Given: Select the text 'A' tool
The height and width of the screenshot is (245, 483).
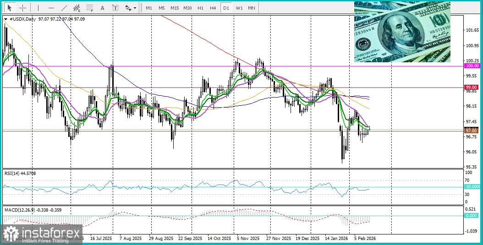Looking at the screenshot, I should 102,8.
